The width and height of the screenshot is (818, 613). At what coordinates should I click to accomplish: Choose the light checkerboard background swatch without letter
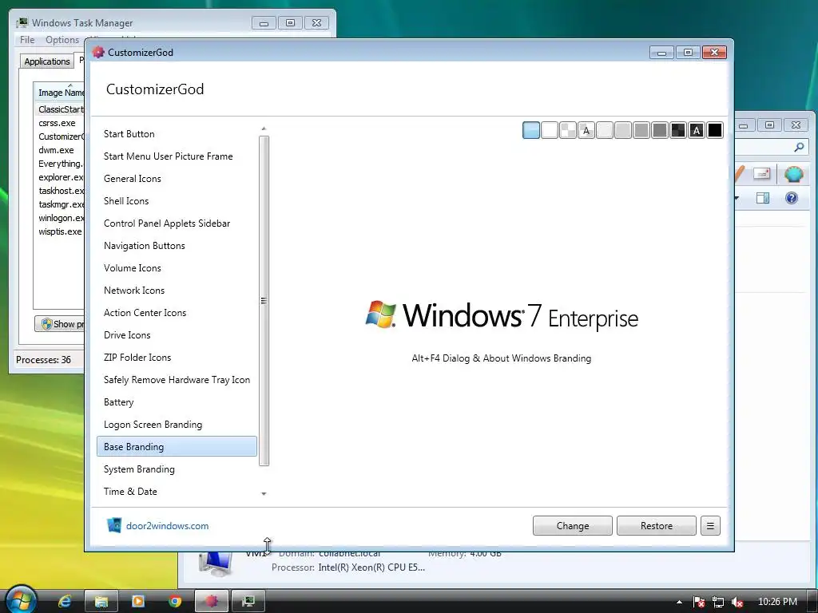point(568,130)
